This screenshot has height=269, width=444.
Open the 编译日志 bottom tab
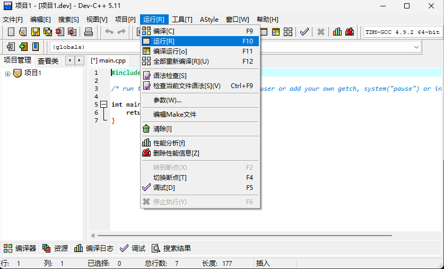point(94,249)
